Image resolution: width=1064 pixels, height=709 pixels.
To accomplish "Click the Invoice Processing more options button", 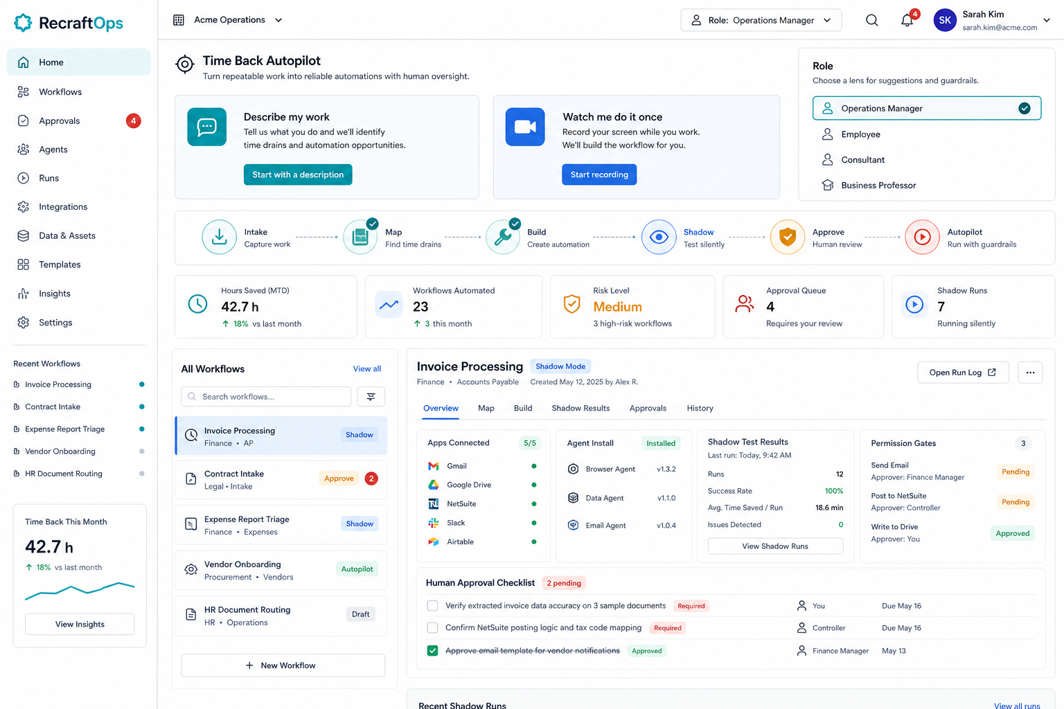I will [1030, 373].
